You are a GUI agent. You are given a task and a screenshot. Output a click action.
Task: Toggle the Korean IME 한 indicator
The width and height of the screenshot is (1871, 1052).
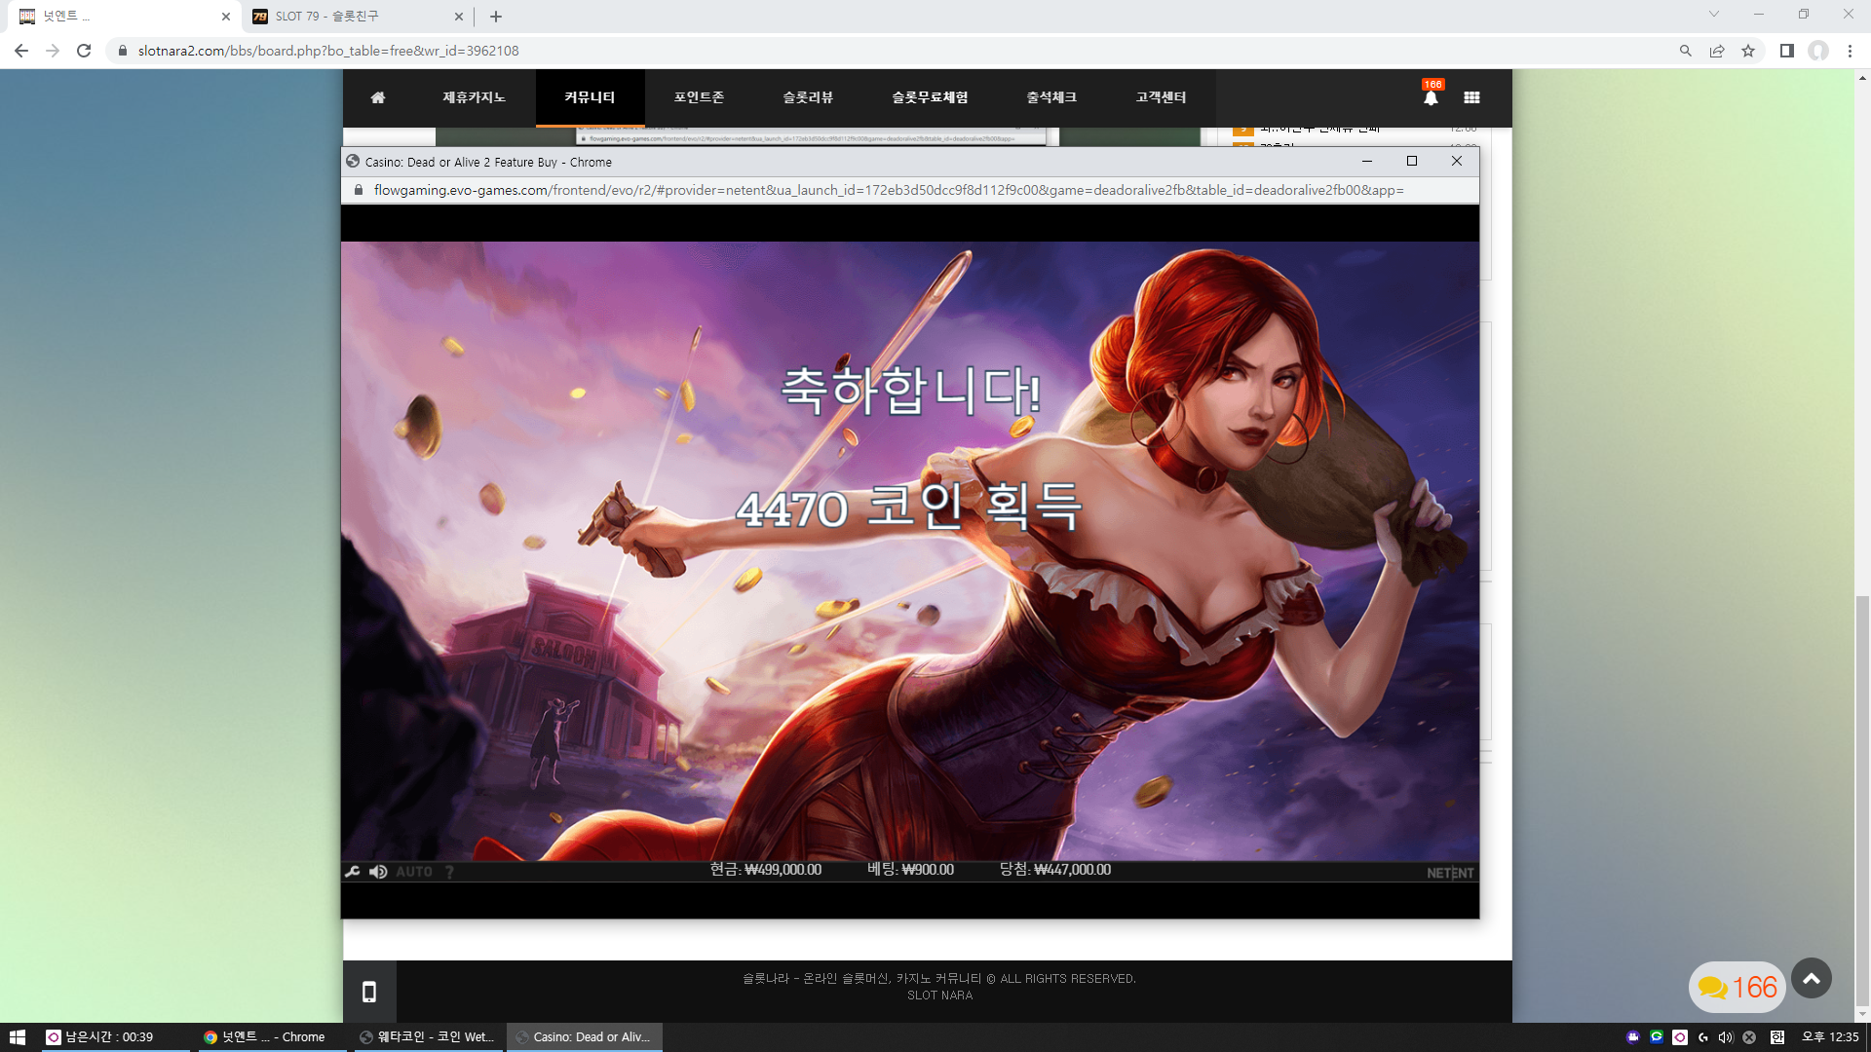(x=1777, y=1037)
